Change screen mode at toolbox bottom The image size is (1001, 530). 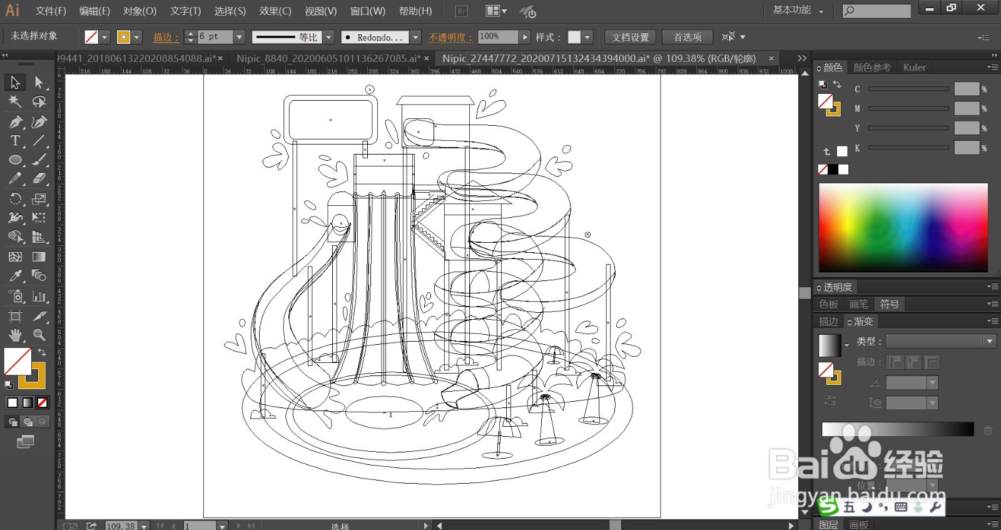click(x=26, y=442)
